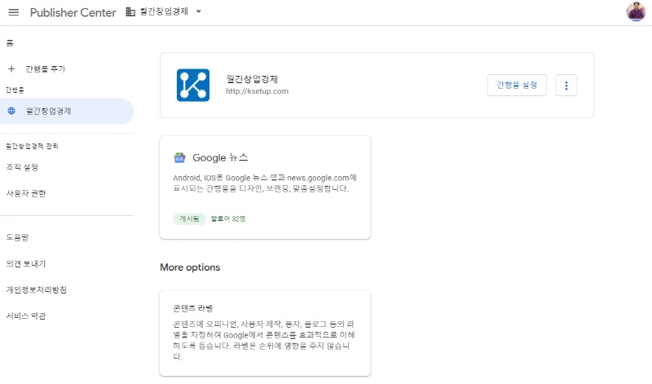Open the hamburger main menu

tap(14, 12)
